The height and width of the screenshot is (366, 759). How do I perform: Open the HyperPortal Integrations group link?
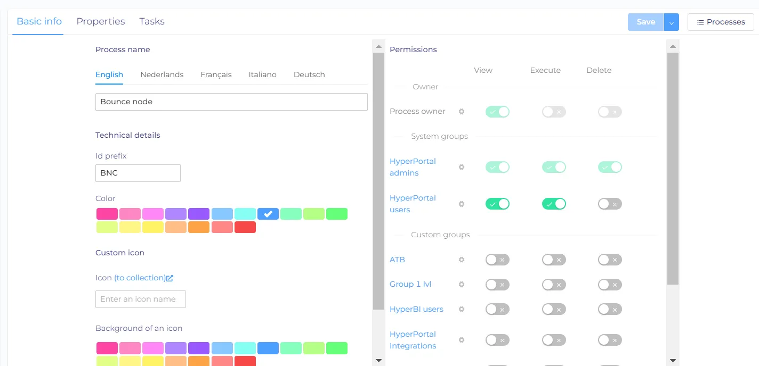click(x=413, y=340)
